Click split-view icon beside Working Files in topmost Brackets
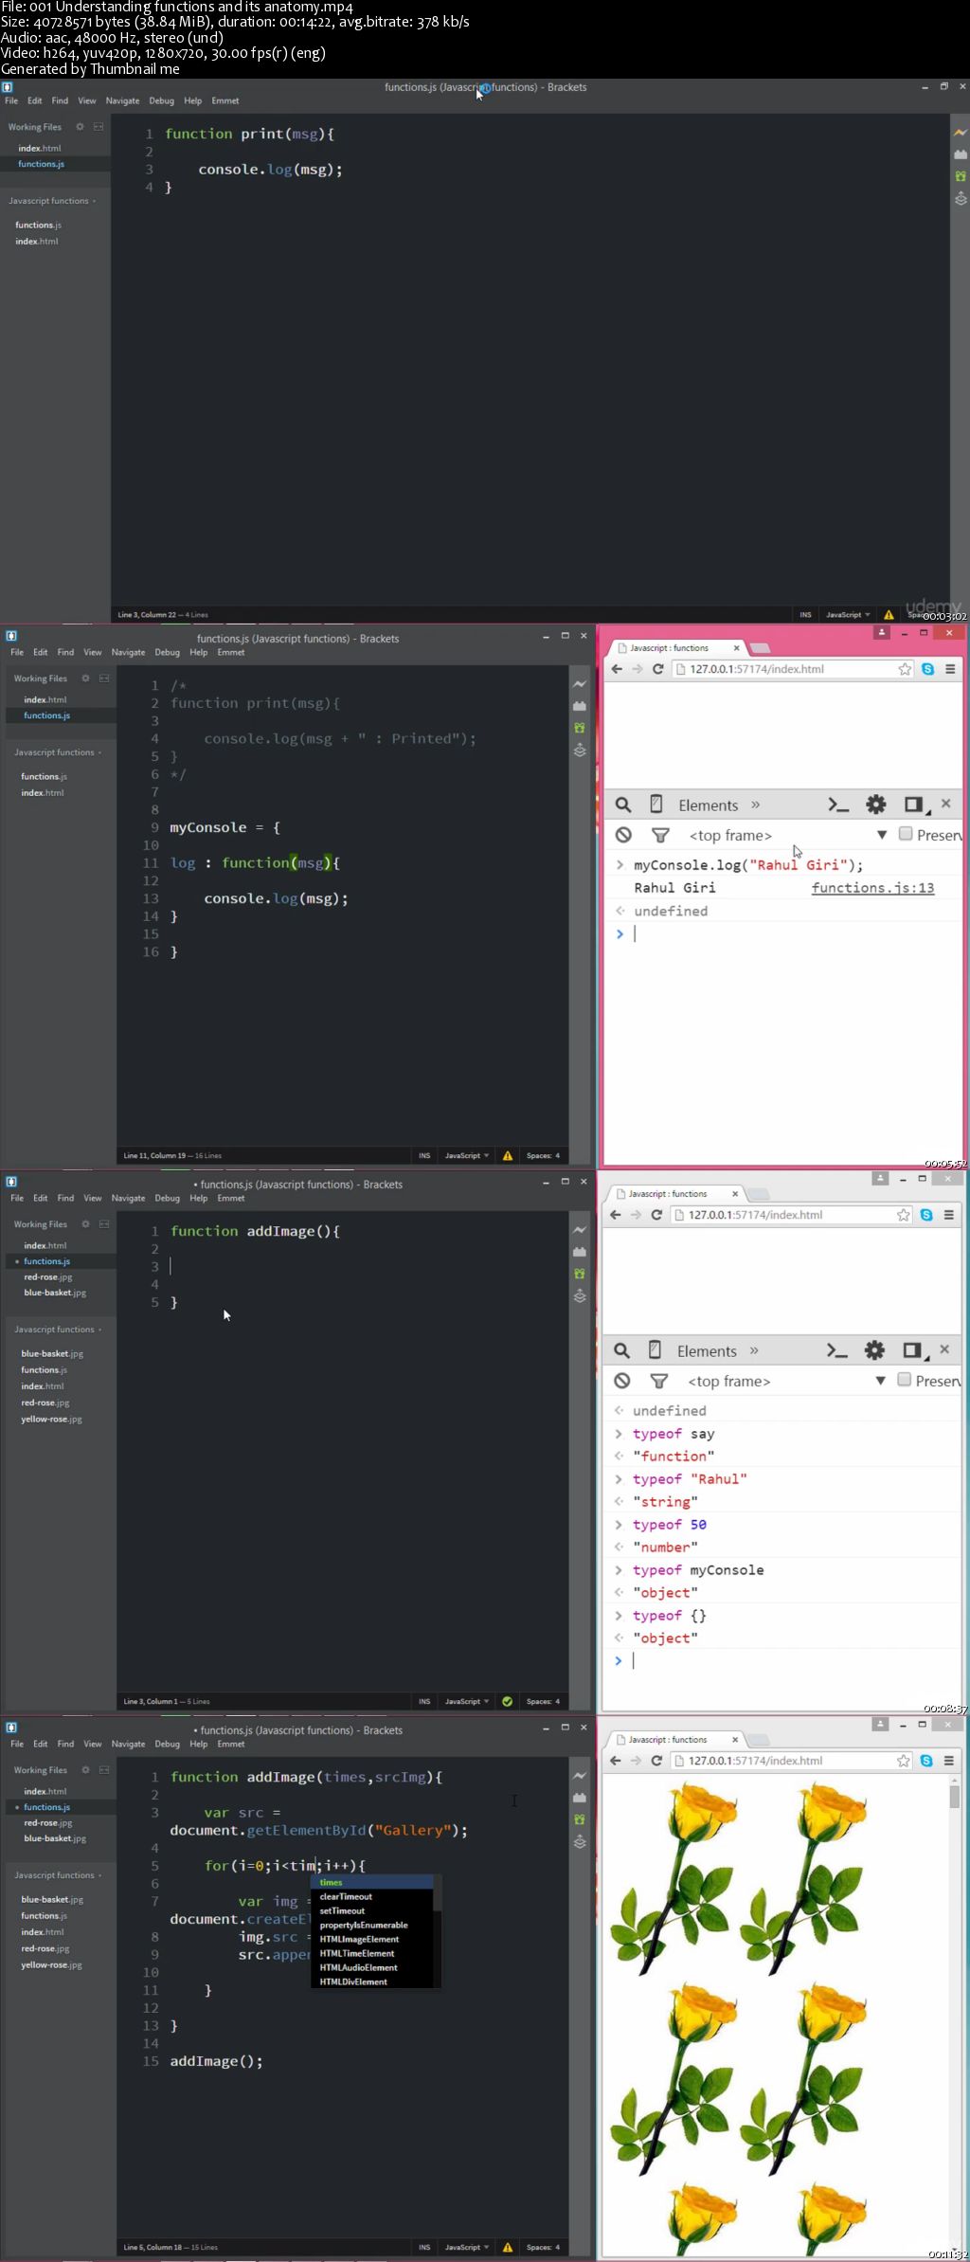The width and height of the screenshot is (970, 2262). tap(98, 127)
